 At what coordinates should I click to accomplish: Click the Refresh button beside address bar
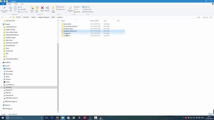point(199,17)
